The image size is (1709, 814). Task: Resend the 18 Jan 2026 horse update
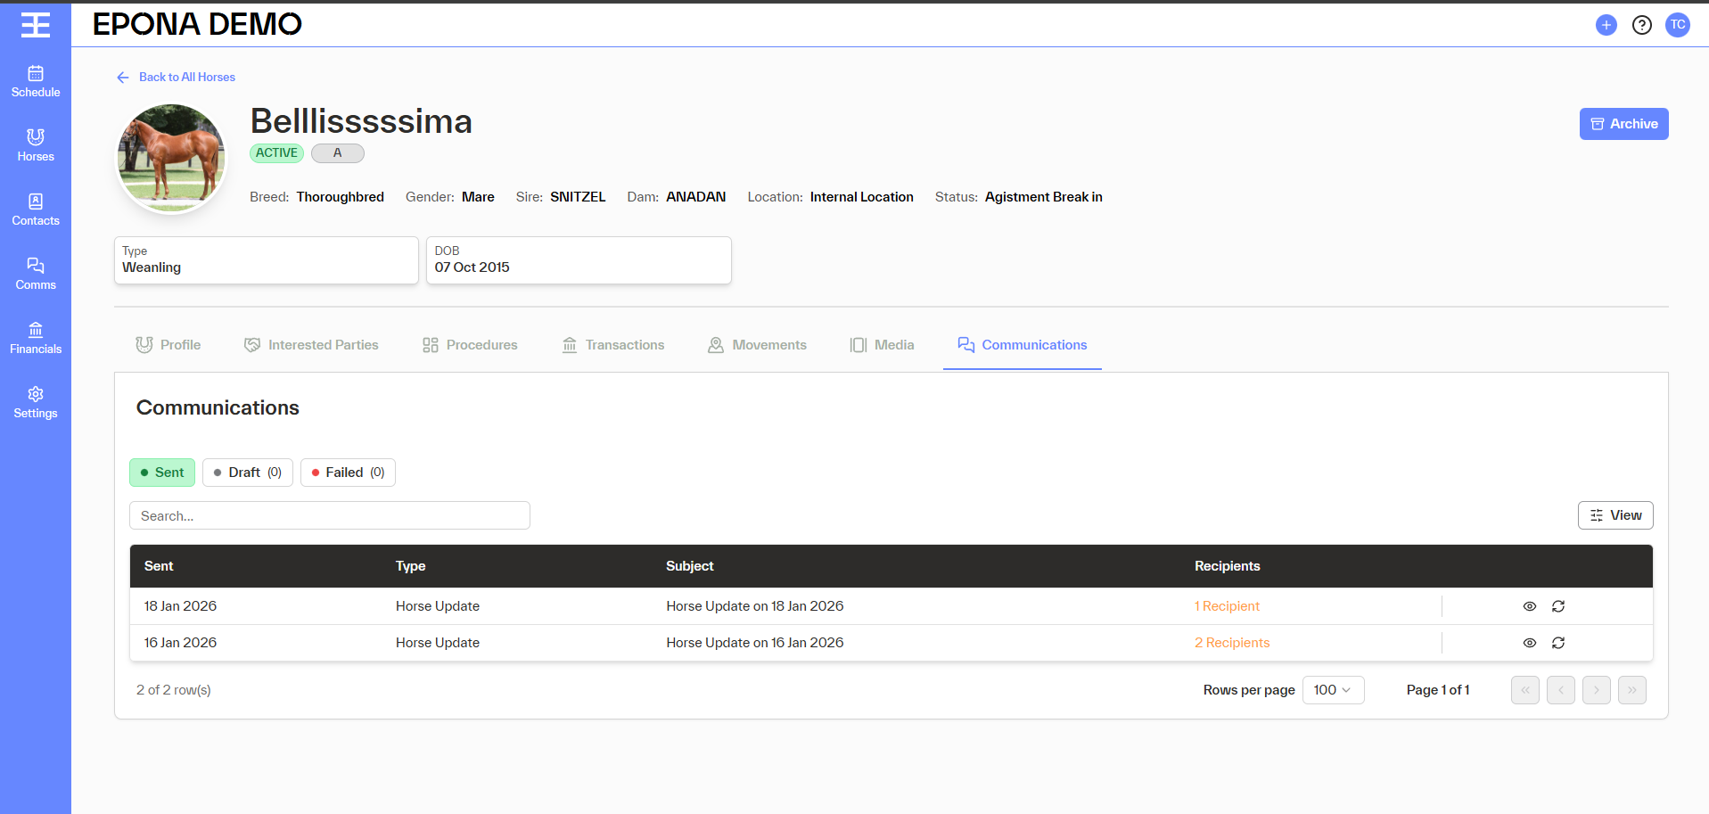tap(1557, 606)
